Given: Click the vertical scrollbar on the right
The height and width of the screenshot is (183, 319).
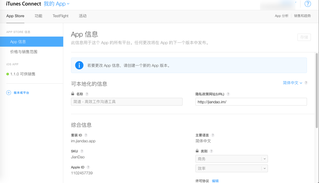Looking at the screenshot, I should 317,91.
